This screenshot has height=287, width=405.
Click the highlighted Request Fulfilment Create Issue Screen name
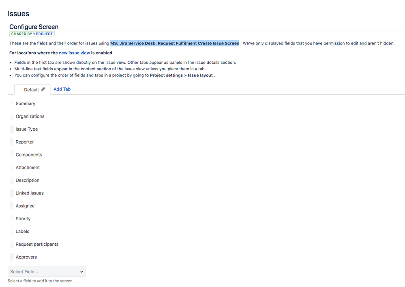[175, 43]
